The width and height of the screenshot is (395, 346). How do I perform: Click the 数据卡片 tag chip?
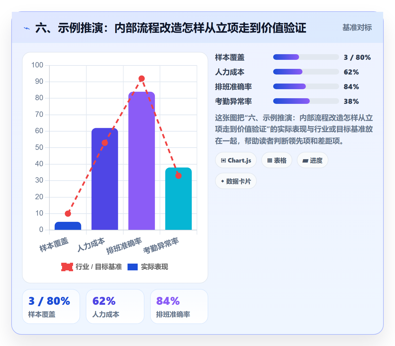pos(236,181)
